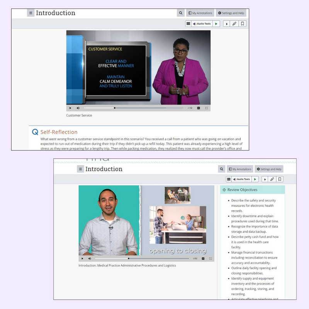Viewport: 309px width, 309px height.
Task: Play the Medical Practice introduction video
Action: coord(82,258)
